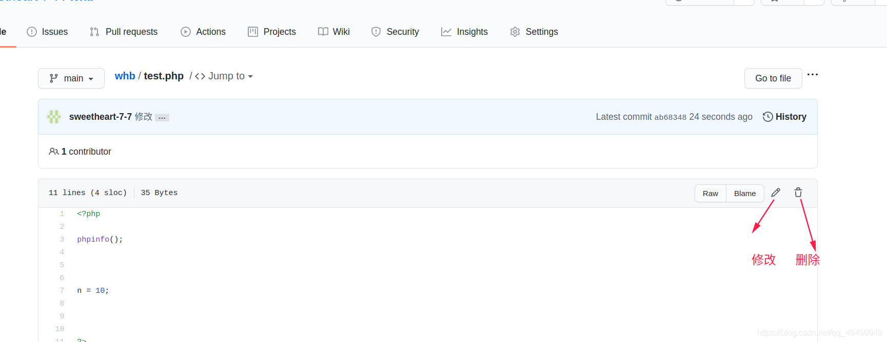Select line number 10

pos(60,329)
